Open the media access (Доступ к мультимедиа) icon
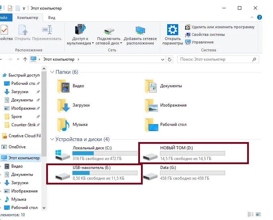 80,29
